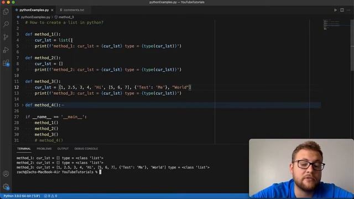Open the Manage gear icon
The image size is (354, 199).
pyautogui.click(x=6, y=187)
